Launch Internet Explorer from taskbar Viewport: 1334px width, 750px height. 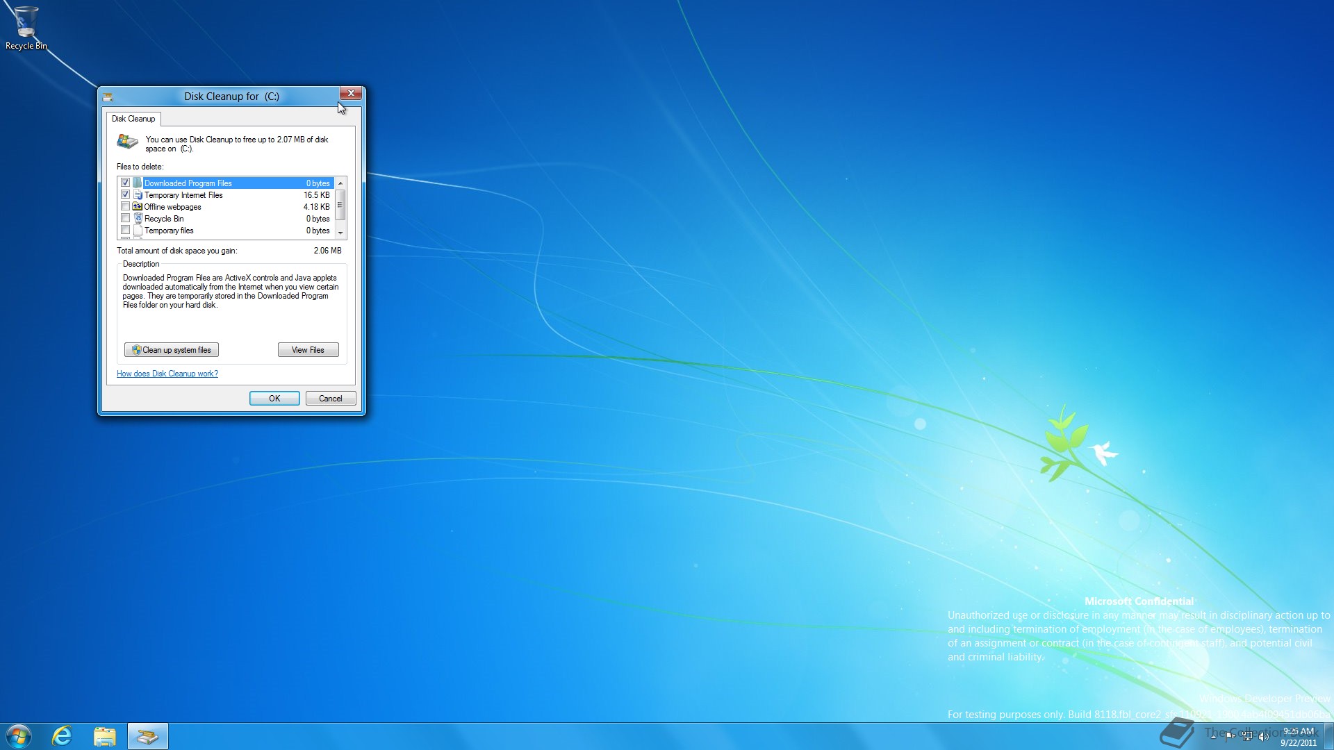(63, 736)
